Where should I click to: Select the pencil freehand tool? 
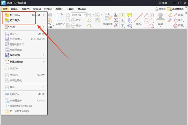(x=170, y=15)
